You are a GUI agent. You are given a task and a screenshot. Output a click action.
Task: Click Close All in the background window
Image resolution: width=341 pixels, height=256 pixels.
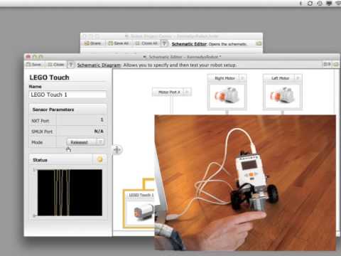(x=146, y=43)
